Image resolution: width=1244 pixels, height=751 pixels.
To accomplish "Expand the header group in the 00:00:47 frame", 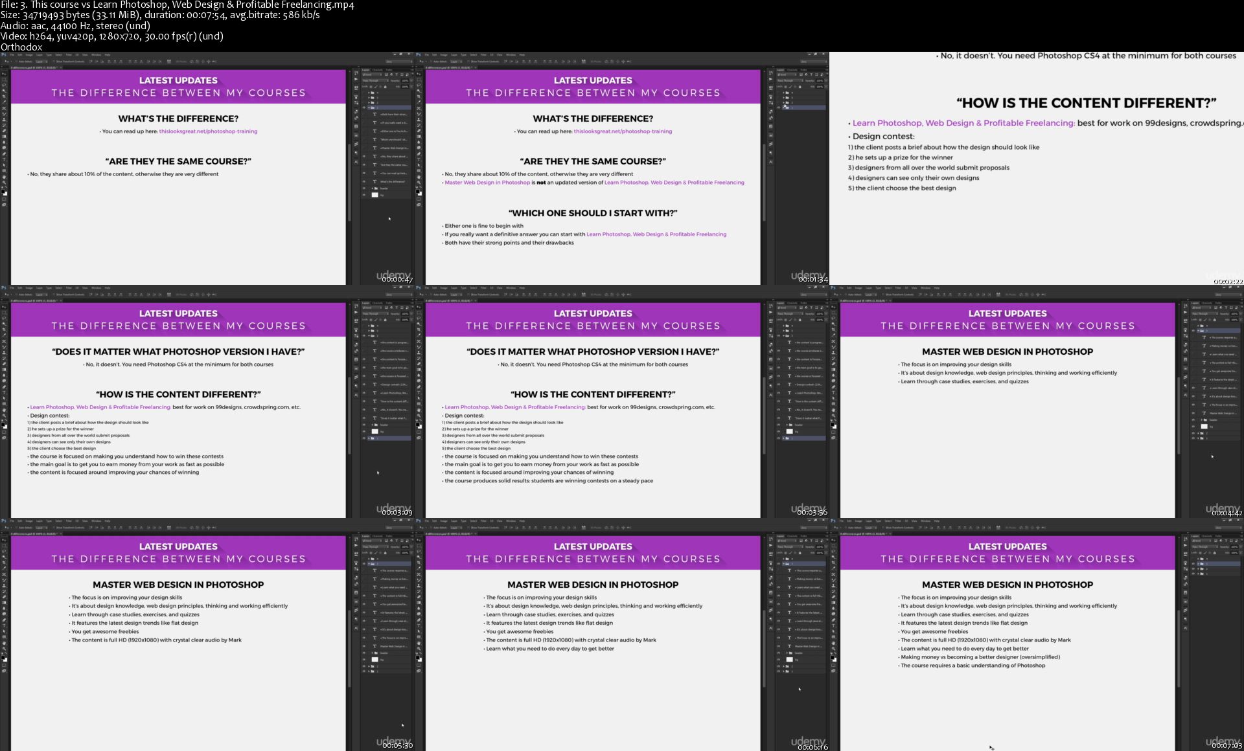I will click(373, 188).
